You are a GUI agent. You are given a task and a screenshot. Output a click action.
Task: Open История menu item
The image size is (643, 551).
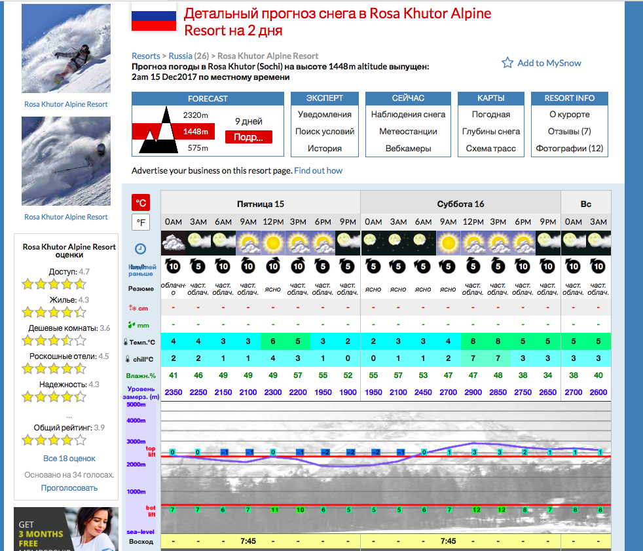click(x=325, y=149)
